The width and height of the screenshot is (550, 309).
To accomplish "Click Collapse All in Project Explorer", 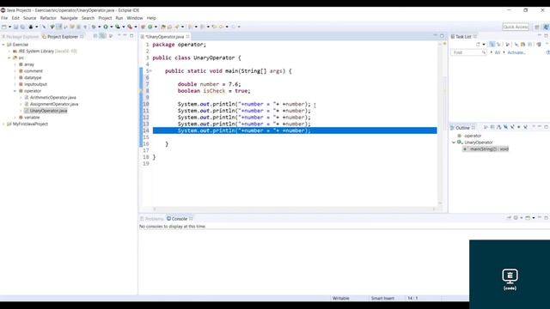I will click(95, 36).
